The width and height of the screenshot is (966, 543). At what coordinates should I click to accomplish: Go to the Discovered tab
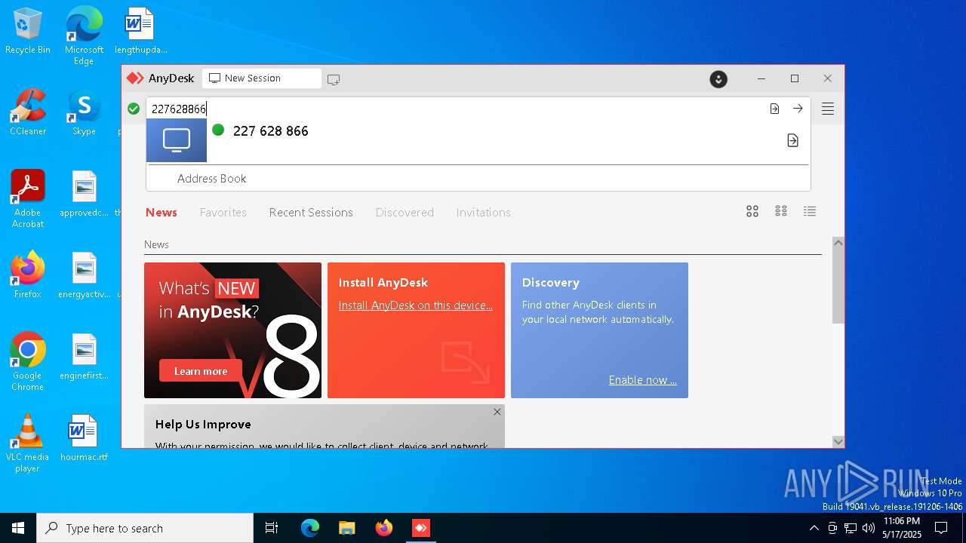[x=405, y=213]
